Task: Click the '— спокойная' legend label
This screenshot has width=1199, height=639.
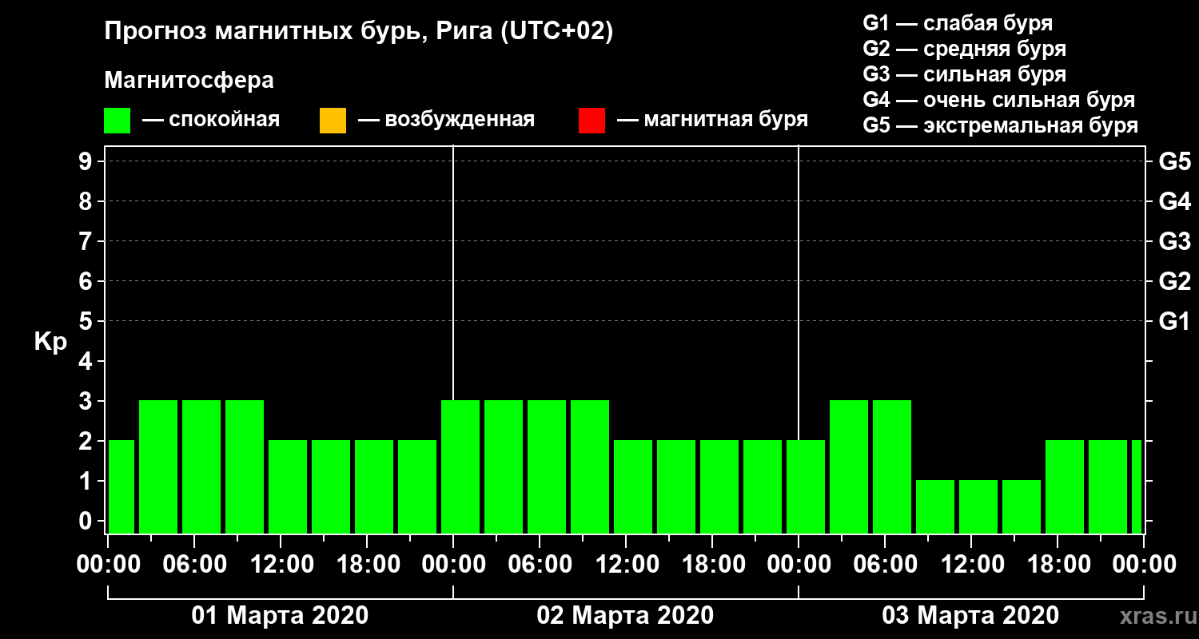Action: (x=211, y=120)
